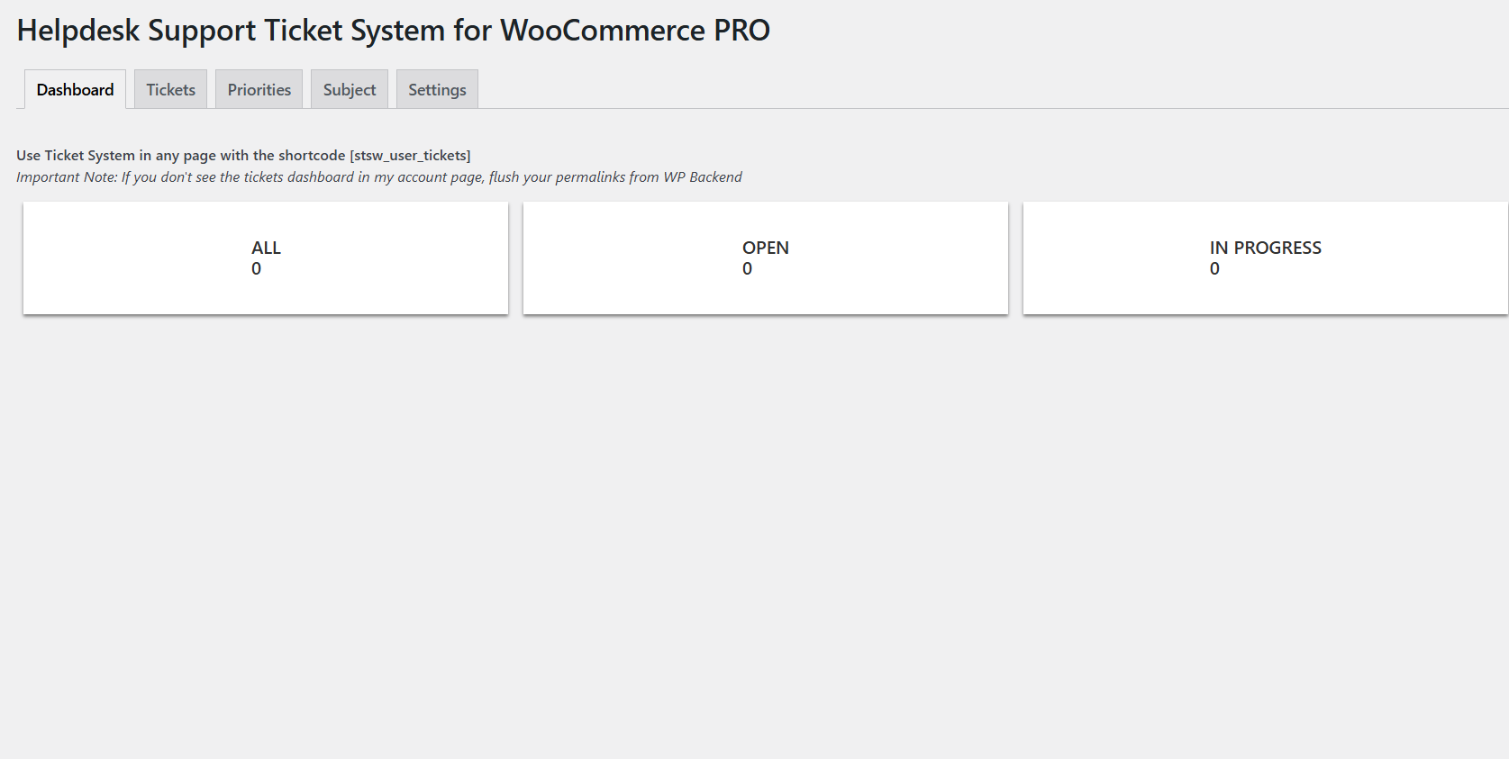Switch to the Tickets tab
Screen dimensions: 1509x759
(169, 89)
